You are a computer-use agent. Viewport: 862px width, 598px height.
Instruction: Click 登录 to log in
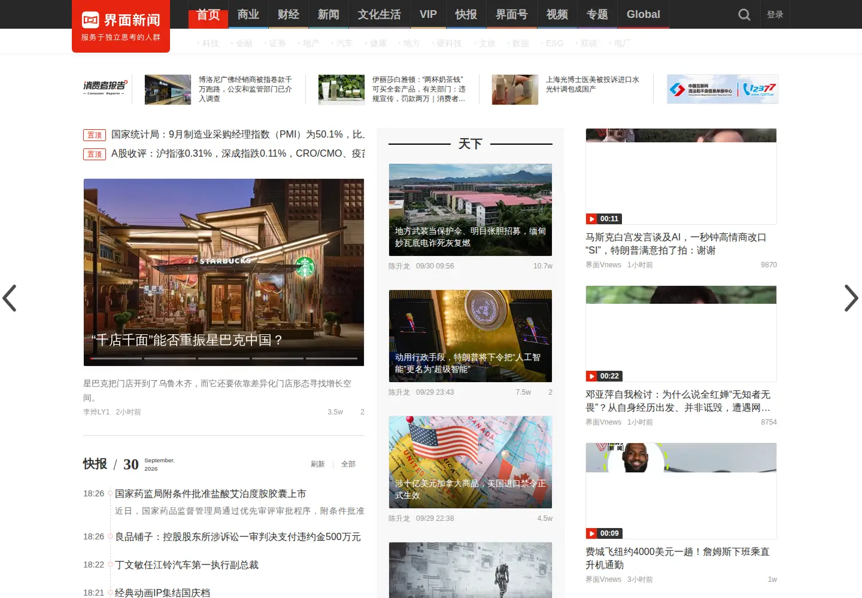pyautogui.click(x=775, y=14)
